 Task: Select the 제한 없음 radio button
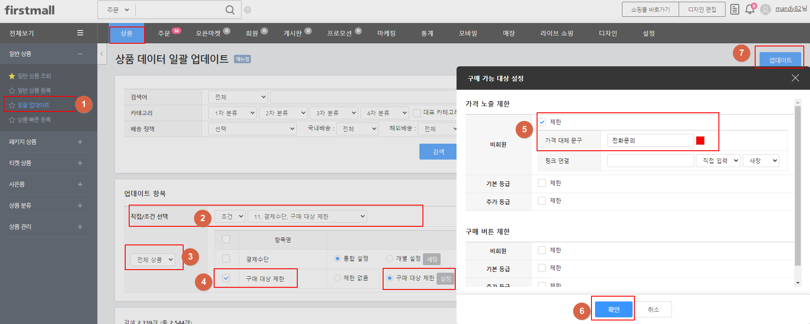[x=338, y=278]
